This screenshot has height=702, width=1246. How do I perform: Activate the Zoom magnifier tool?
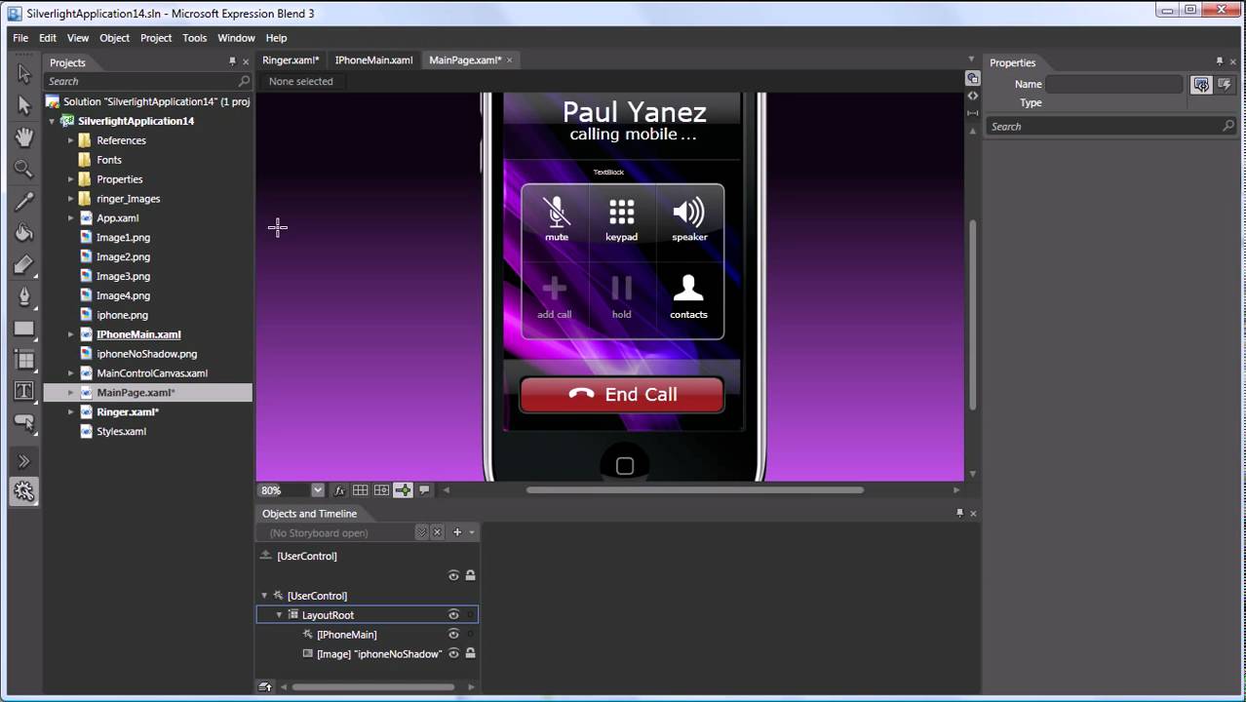24,170
